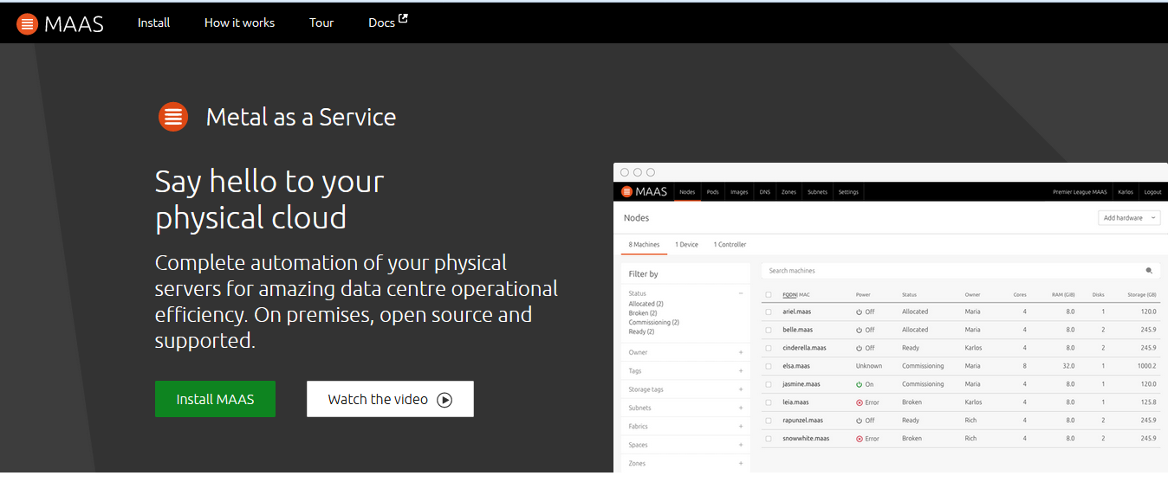Open the Tour page
The width and height of the screenshot is (1168, 495).
(x=321, y=22)
